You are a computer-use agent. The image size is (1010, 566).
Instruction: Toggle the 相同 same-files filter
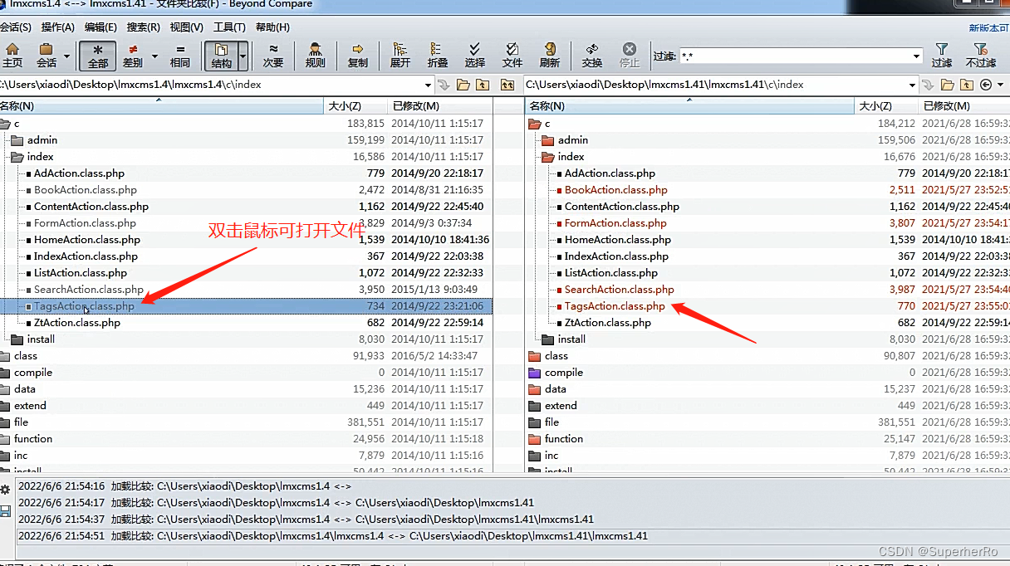(x=180, y=55)
